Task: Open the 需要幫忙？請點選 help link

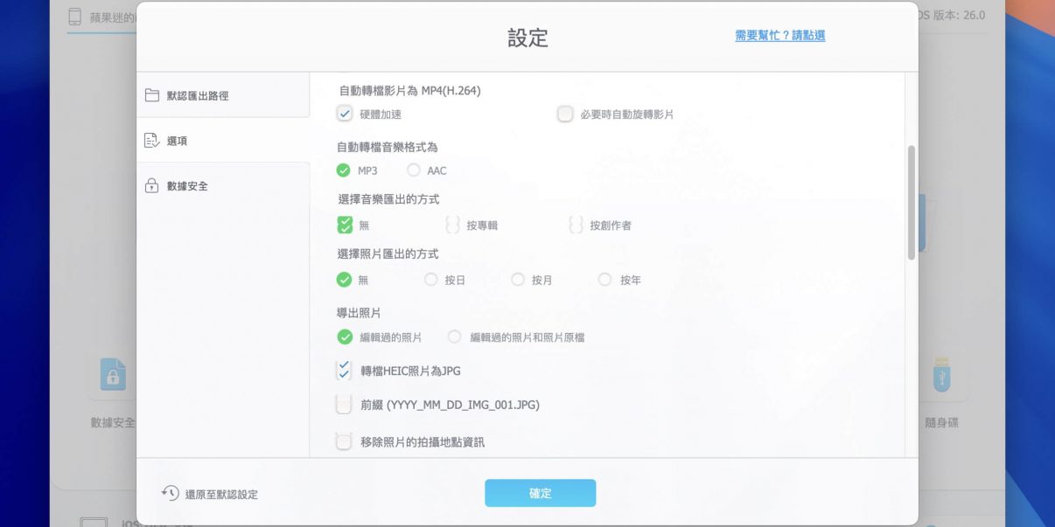Action: click(779, 36)
